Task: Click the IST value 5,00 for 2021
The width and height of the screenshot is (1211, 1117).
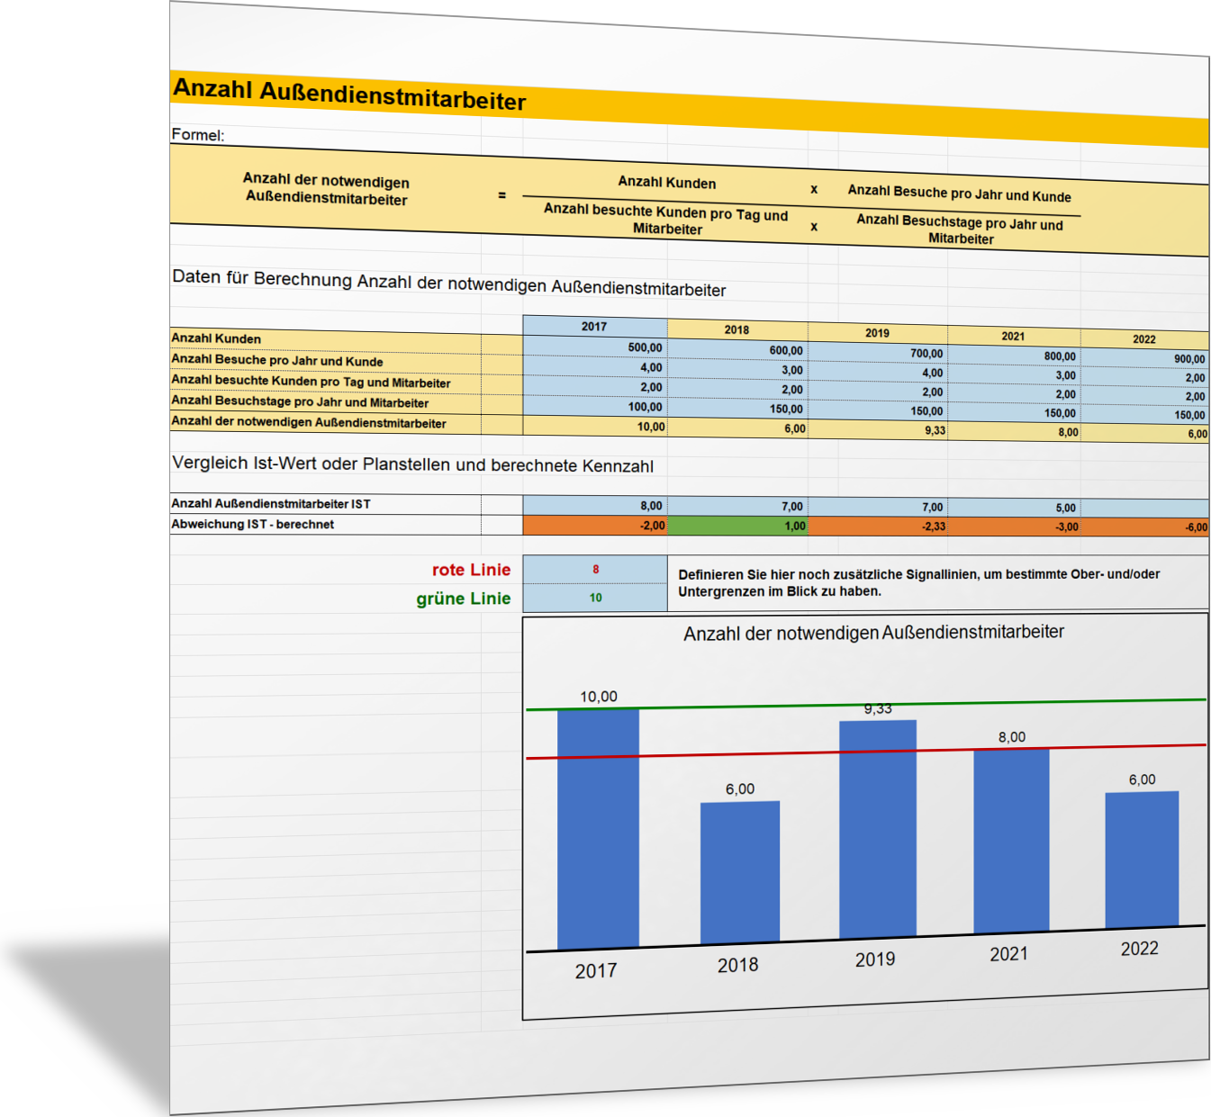Action: 1014,508
